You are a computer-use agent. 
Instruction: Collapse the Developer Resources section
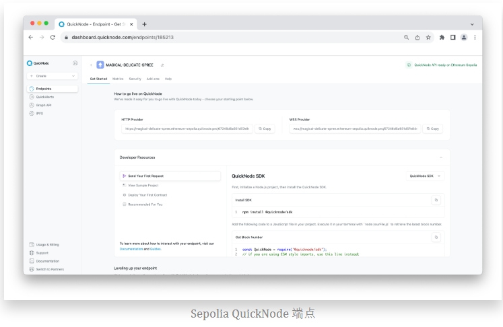(441, 157)
